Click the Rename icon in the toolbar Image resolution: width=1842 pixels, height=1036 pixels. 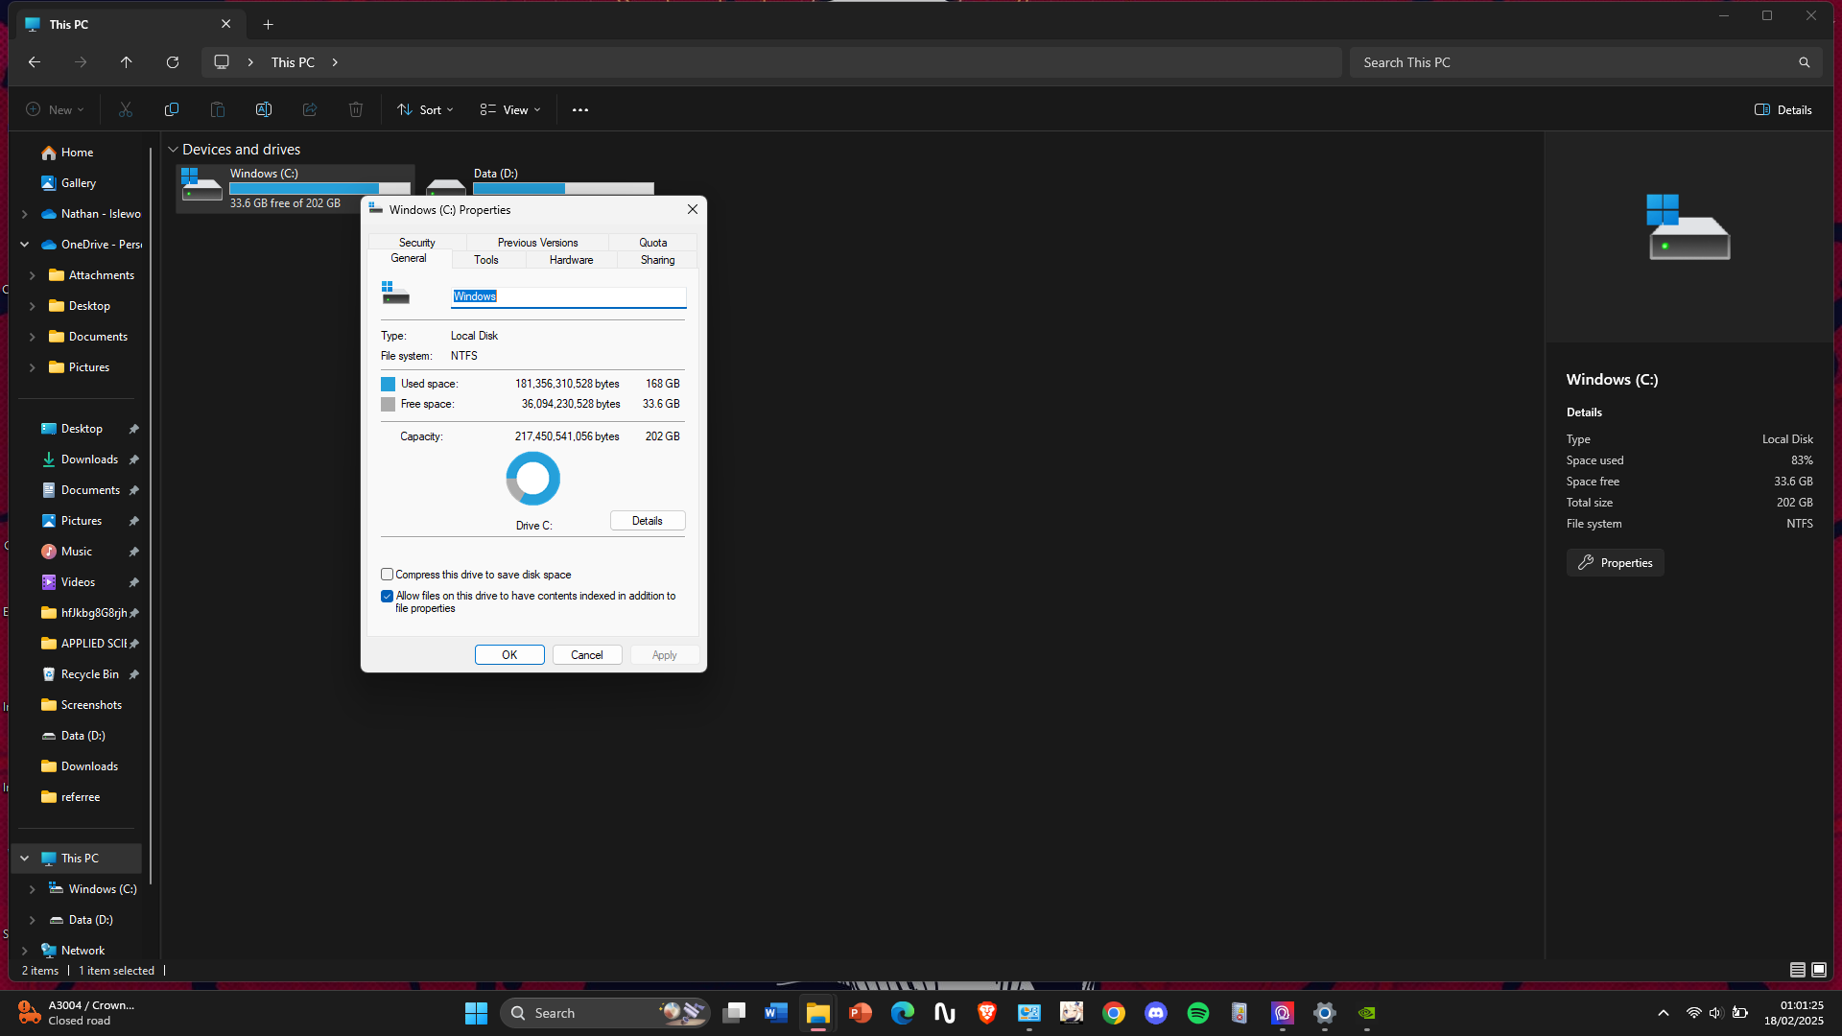[x=264, y=109]
